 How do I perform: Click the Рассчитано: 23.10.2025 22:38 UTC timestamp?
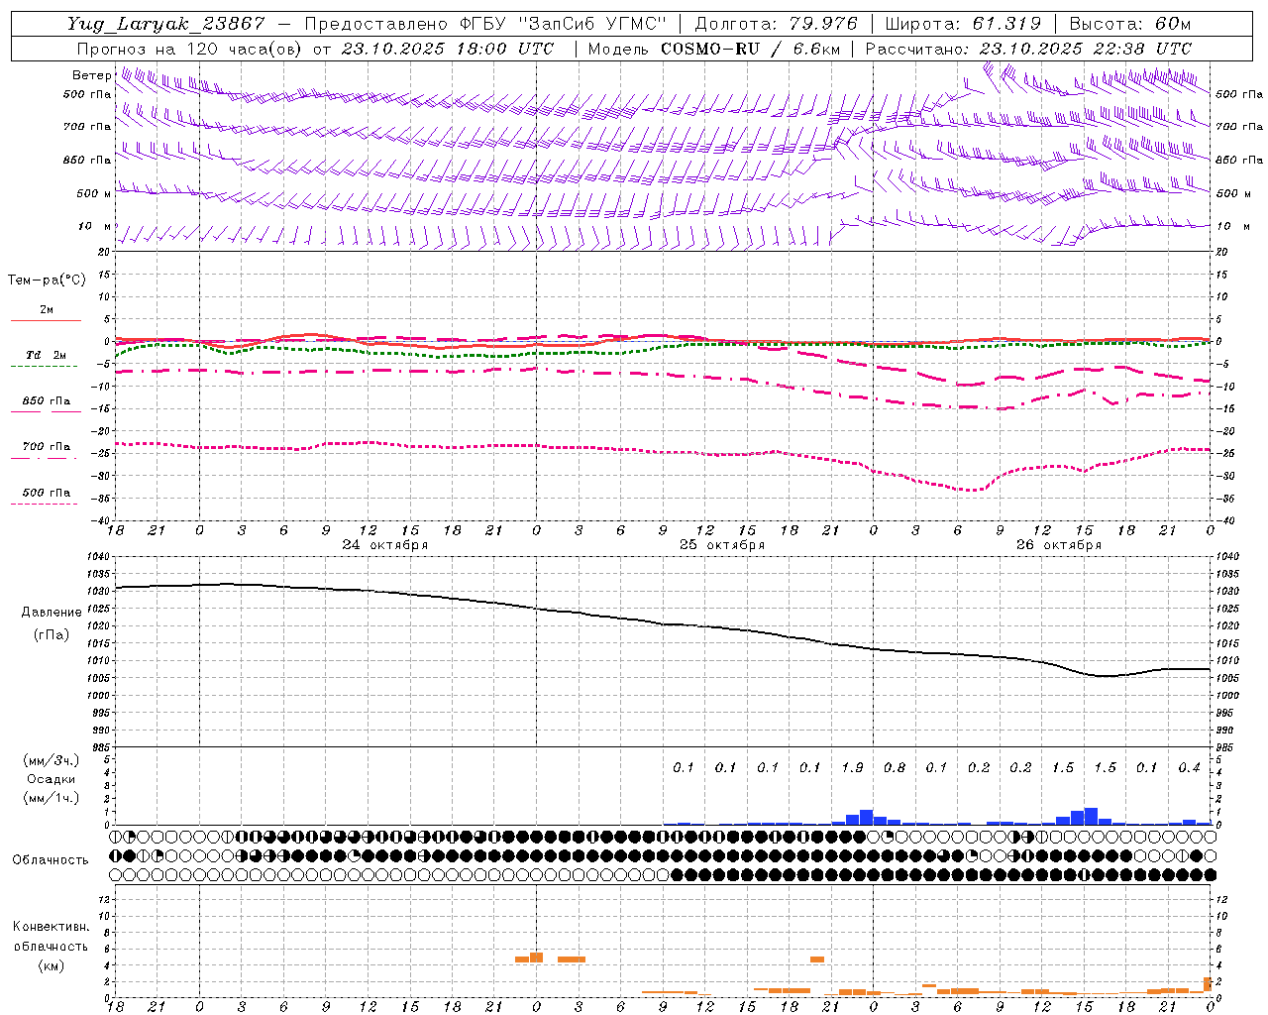(x=1028, y=49)
